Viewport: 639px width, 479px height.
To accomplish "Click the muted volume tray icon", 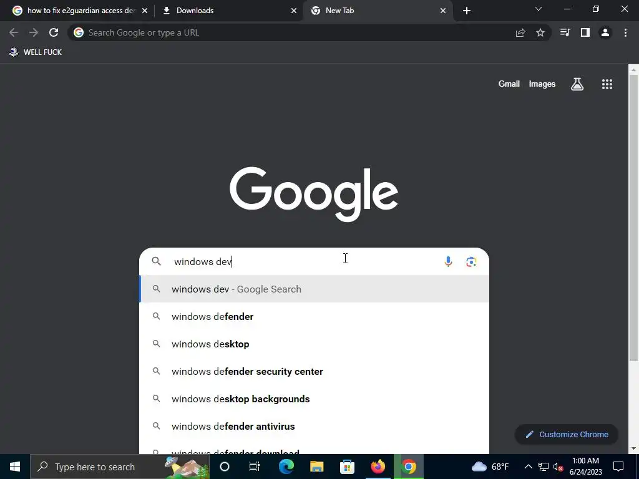I will (559, 467).
